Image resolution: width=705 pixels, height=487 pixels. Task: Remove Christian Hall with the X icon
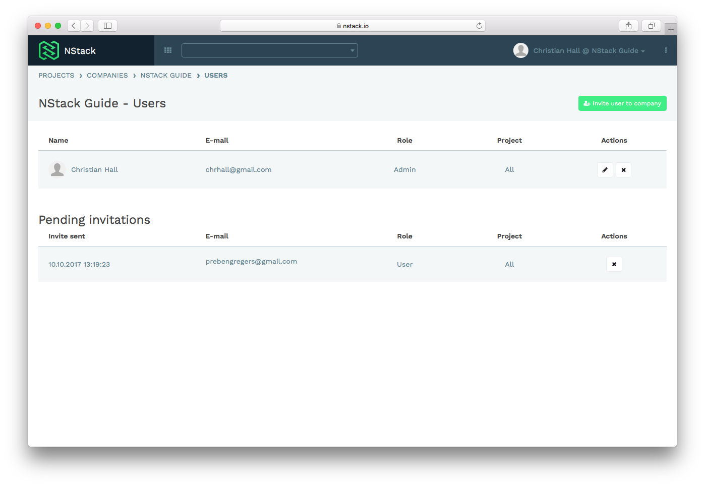(x=624, y=170)
